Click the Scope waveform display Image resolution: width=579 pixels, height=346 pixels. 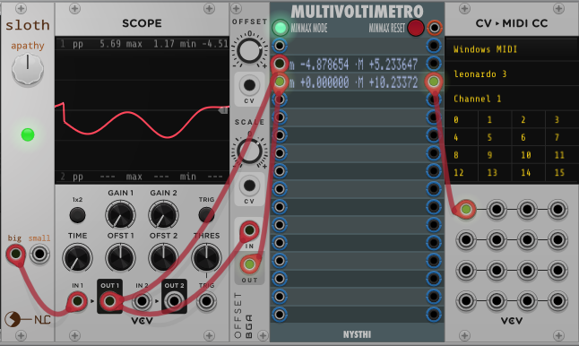click(x=143, y=110)
